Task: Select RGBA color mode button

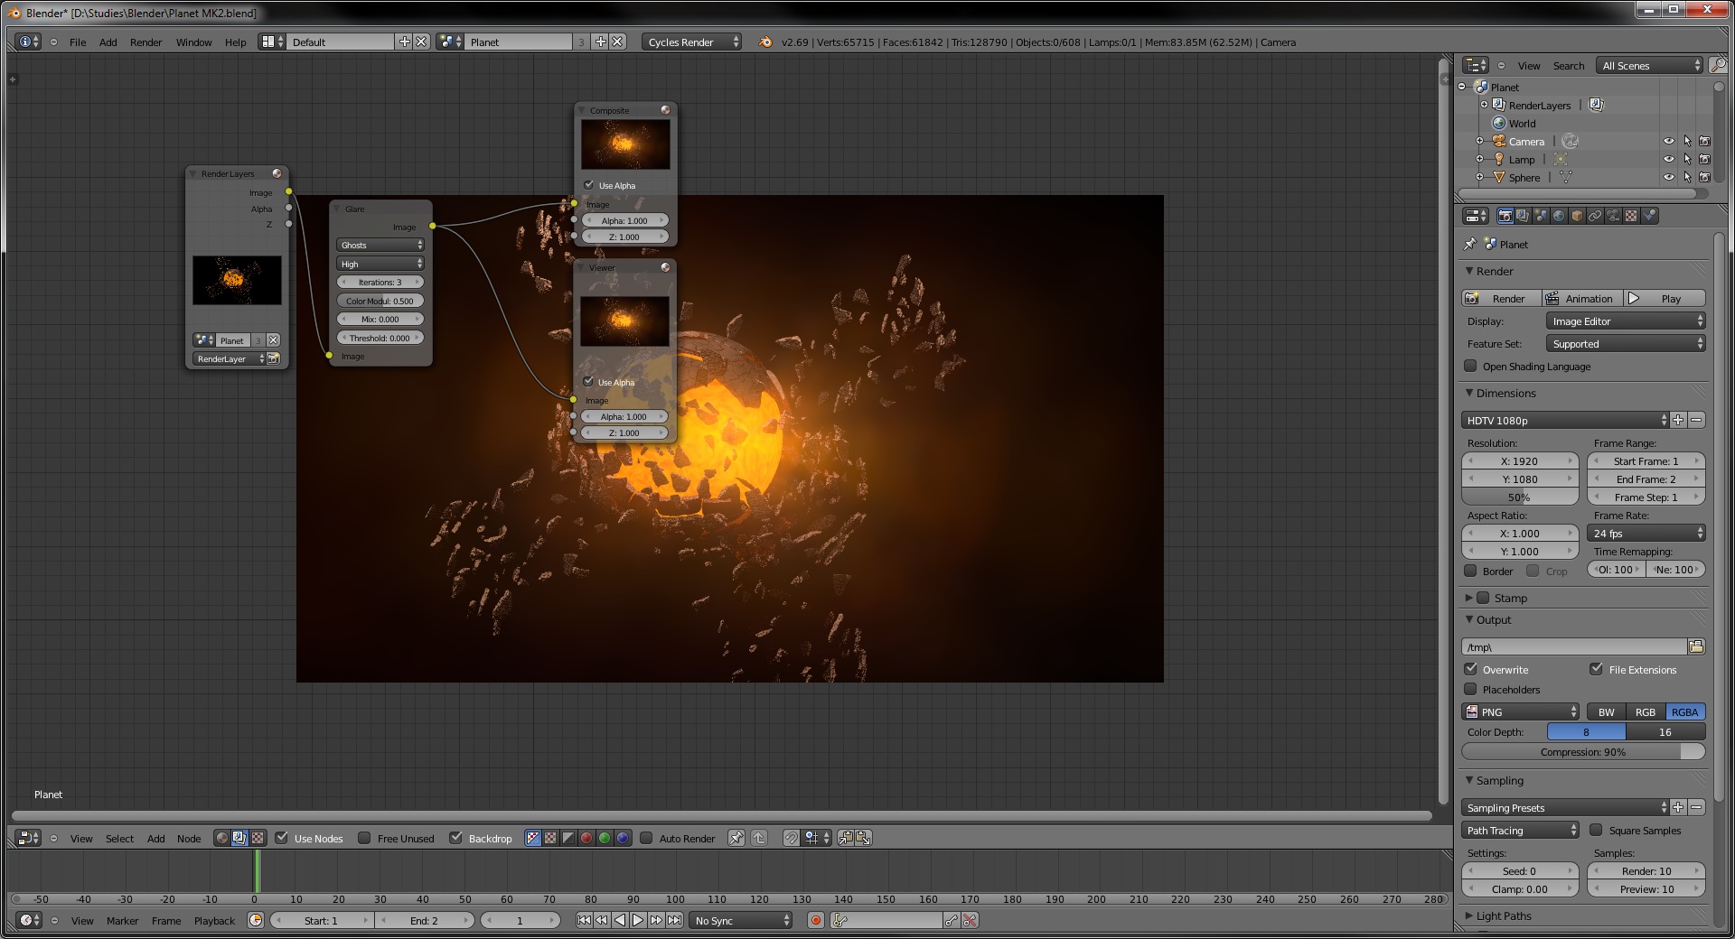Action: coord(1685,711)
